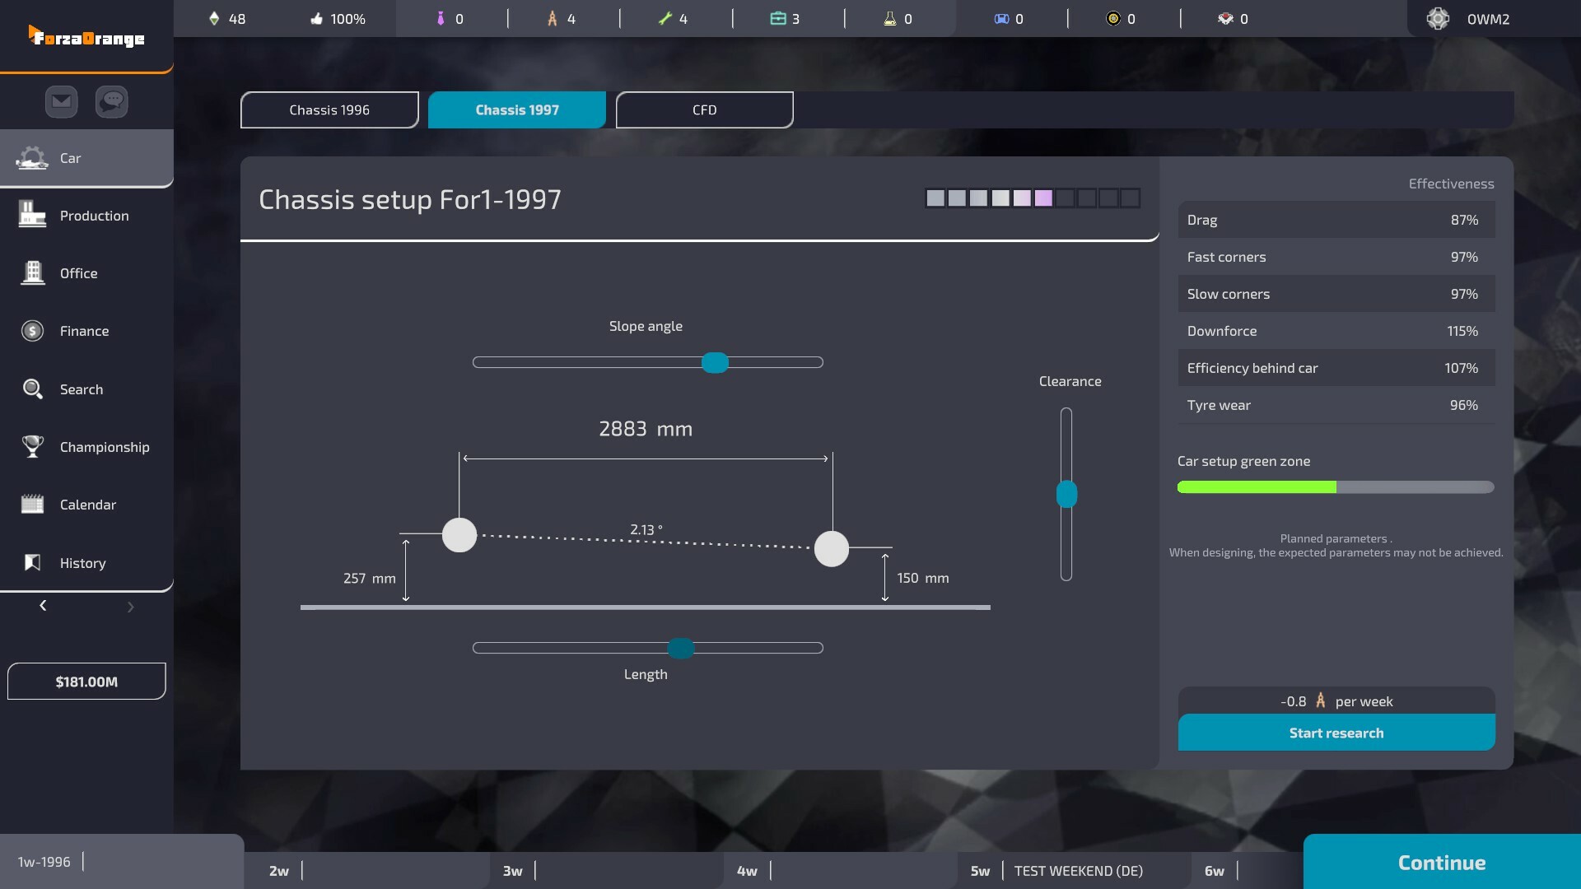Open the chat messages icon
The height and width of the screenshot is (889, 1581).
111,101
